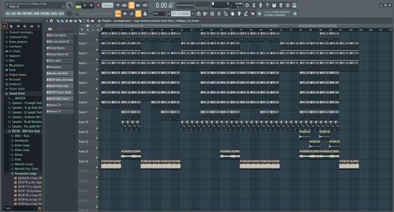Toggle Song/Pattern mode switch

78,6
